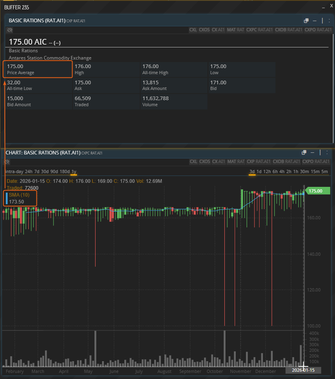Image resolution: width=335 pixels, height=379 pixels.
Task: Select the 1y chart range
Action: [x=74, y=171]
